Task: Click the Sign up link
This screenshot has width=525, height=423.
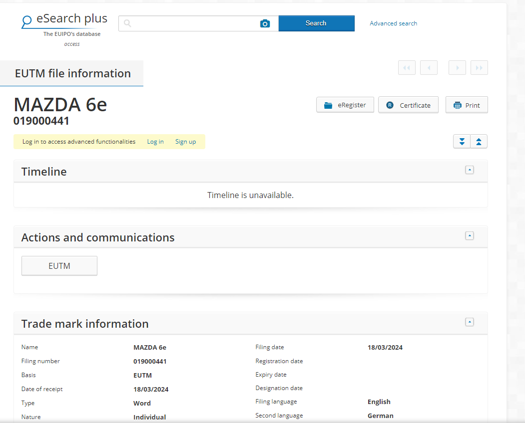Action: tap(185, 142)
